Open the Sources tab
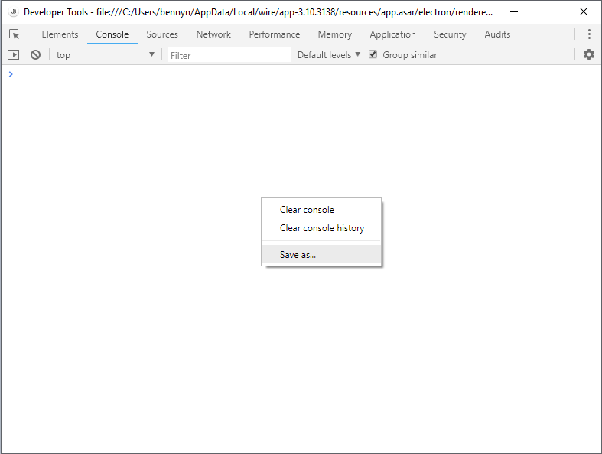This screenshot has width=602, height=454. point(162,34)
